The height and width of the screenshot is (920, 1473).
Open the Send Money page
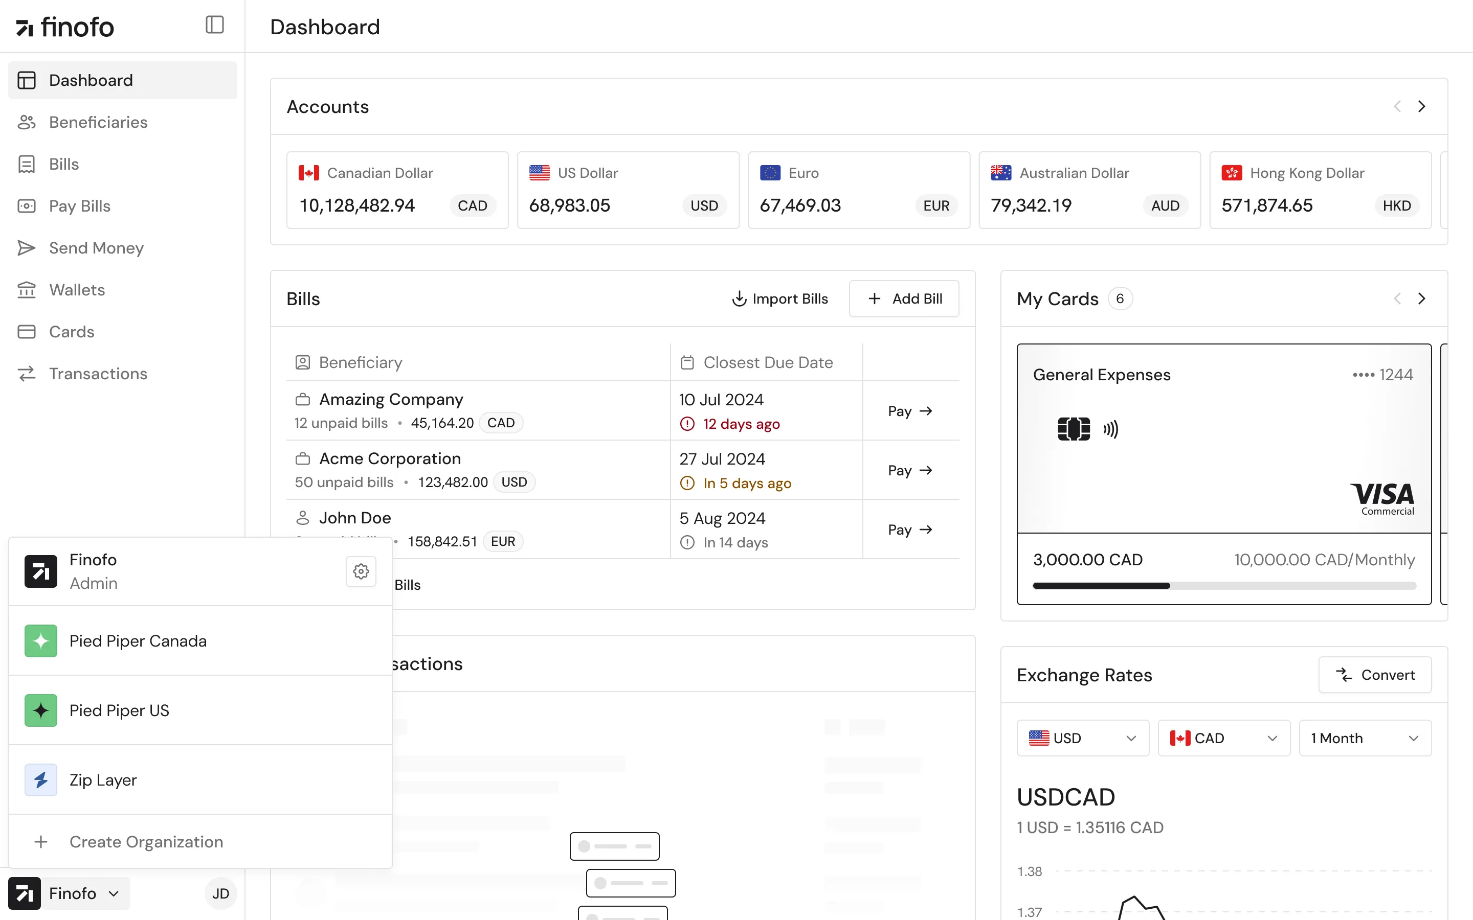click(96, 248)
